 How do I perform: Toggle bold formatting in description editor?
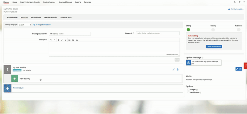click(58, 40)
